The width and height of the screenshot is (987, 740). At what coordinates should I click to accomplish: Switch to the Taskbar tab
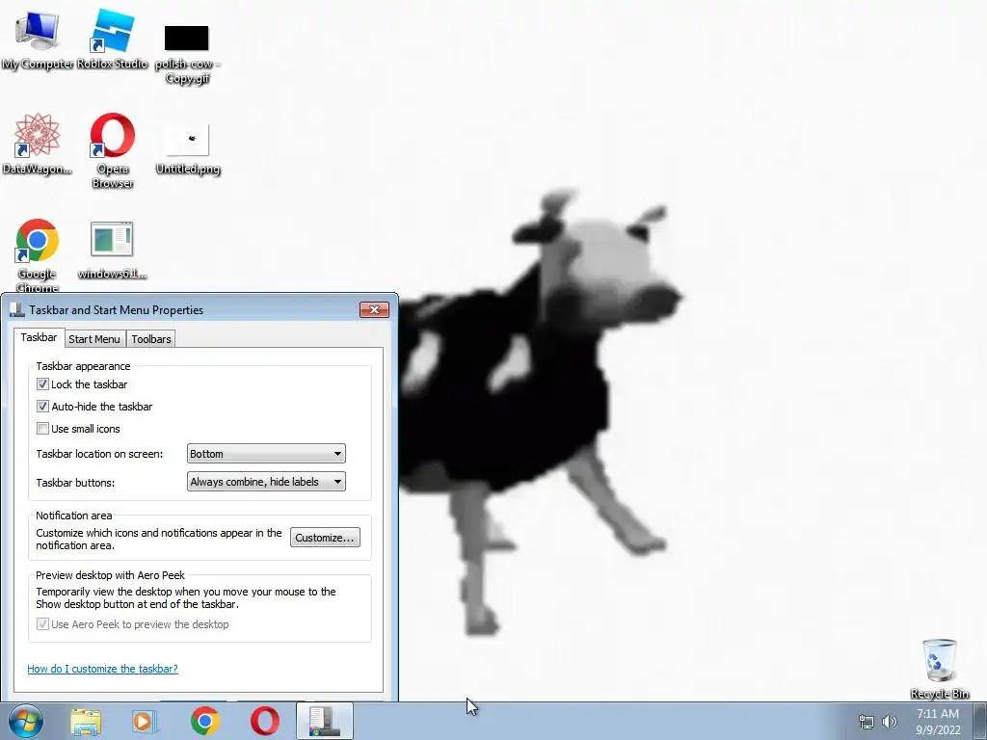click(39, 337)
